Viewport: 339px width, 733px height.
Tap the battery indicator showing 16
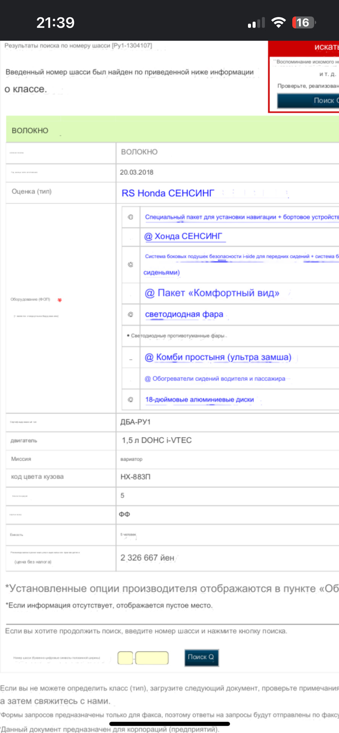(x=303, y=23)
